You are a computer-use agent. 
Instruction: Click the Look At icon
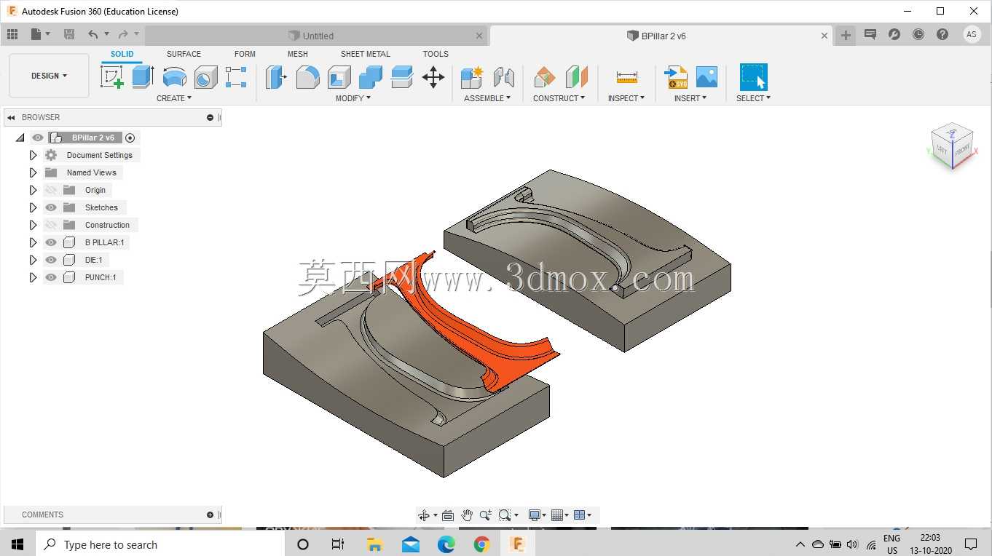[x=448, y=515]
